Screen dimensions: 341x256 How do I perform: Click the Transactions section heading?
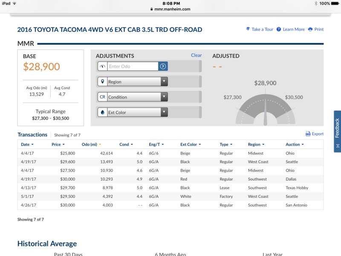coord(32,135)
